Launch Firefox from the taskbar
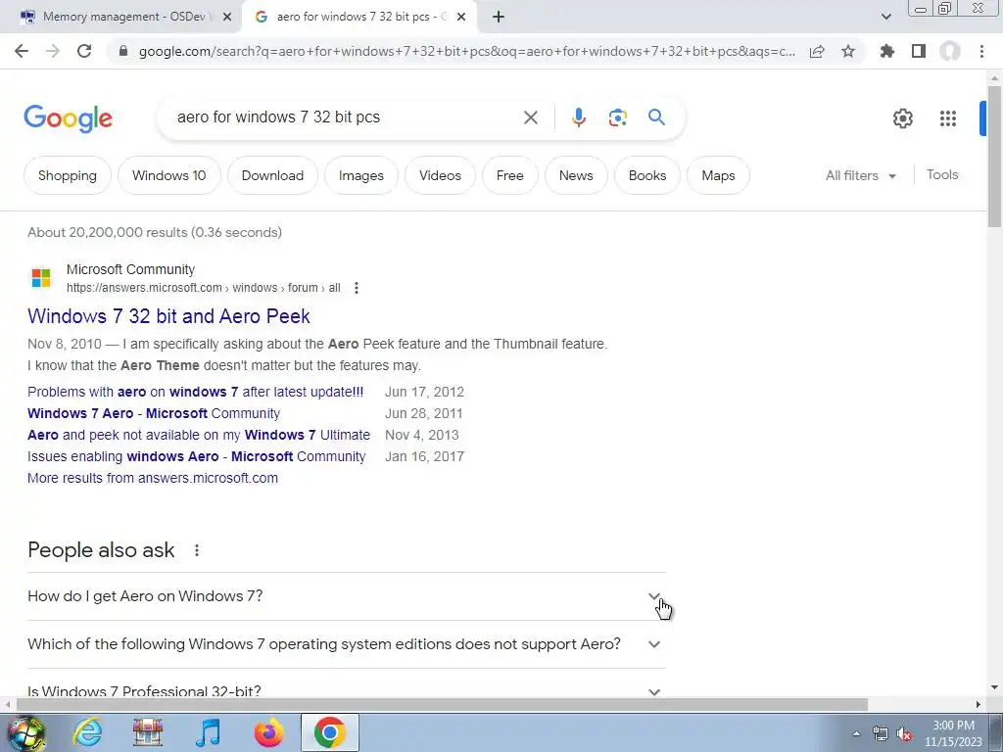The image size is (1003, 752). [x=268, y=732]
